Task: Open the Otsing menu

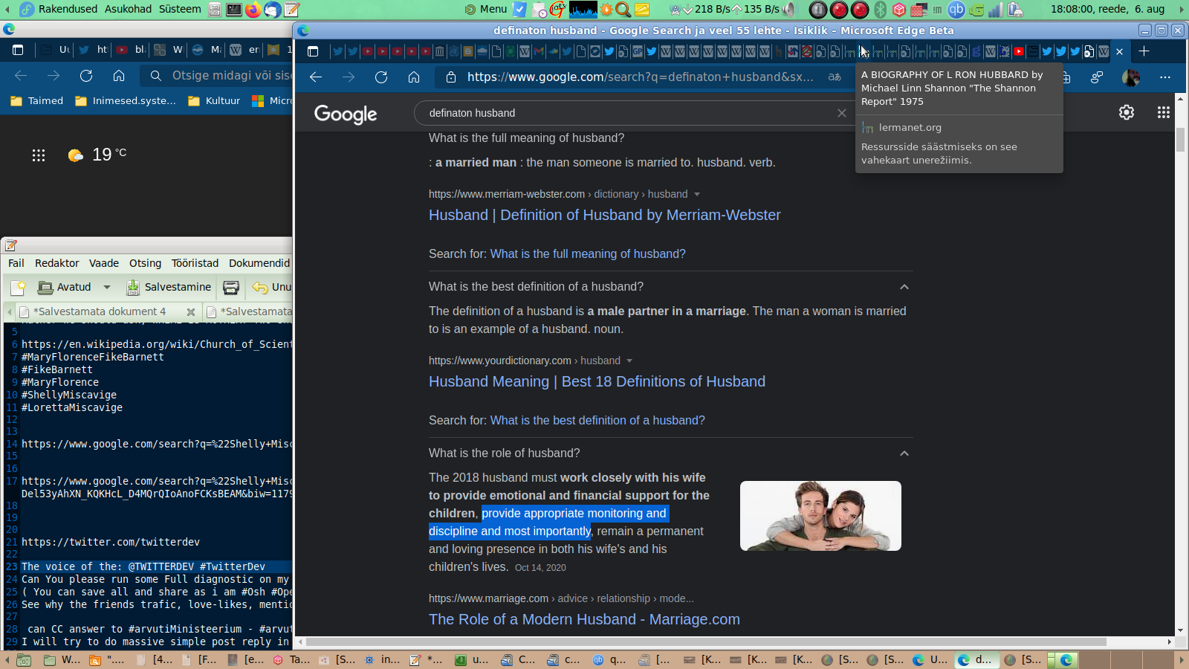Action: [145, 263]
